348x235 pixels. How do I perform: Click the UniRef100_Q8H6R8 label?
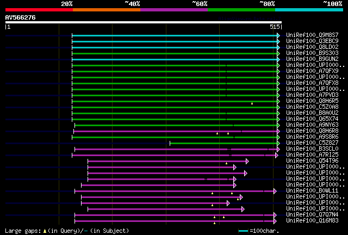(x=312, y=131)
